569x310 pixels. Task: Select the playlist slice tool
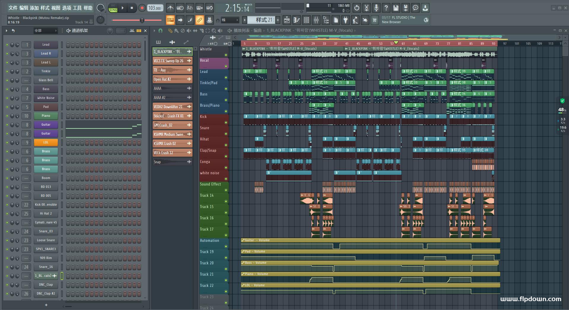pos(202,31)
